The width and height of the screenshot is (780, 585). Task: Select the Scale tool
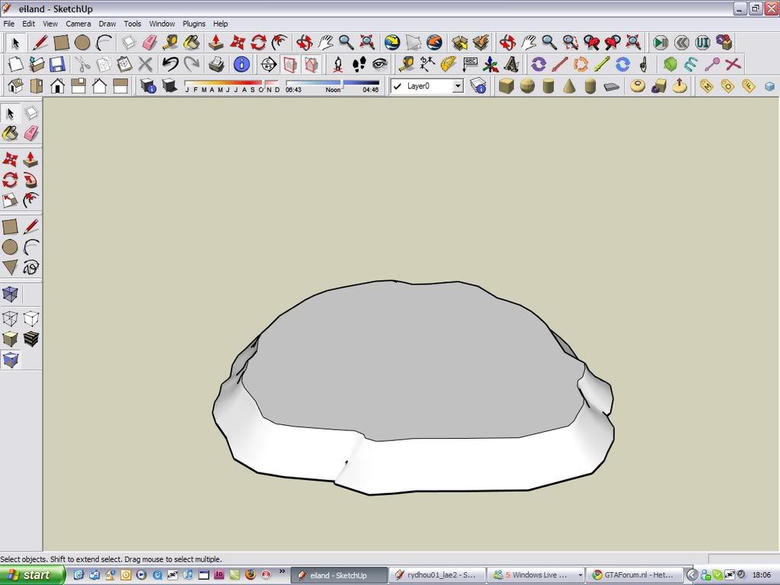pyautogui.click(x=10, y=200)
